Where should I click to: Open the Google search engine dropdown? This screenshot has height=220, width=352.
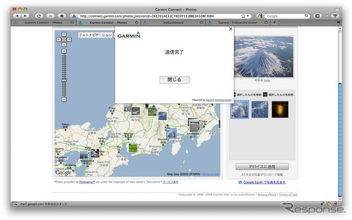coord(260,16)
